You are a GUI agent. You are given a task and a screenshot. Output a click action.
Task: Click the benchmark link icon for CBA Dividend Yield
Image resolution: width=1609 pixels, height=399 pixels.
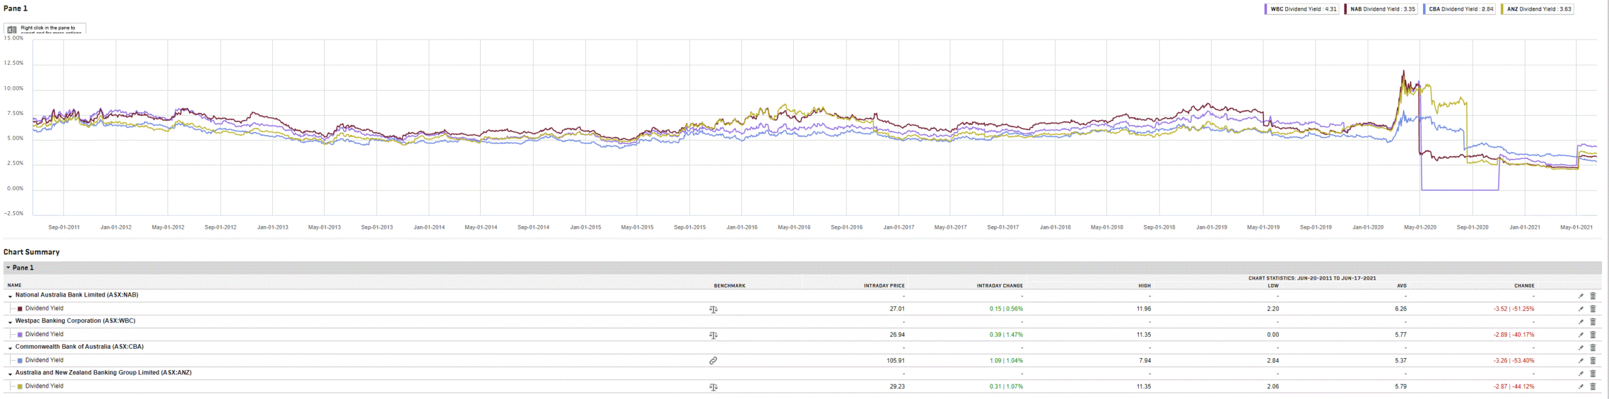713,361
